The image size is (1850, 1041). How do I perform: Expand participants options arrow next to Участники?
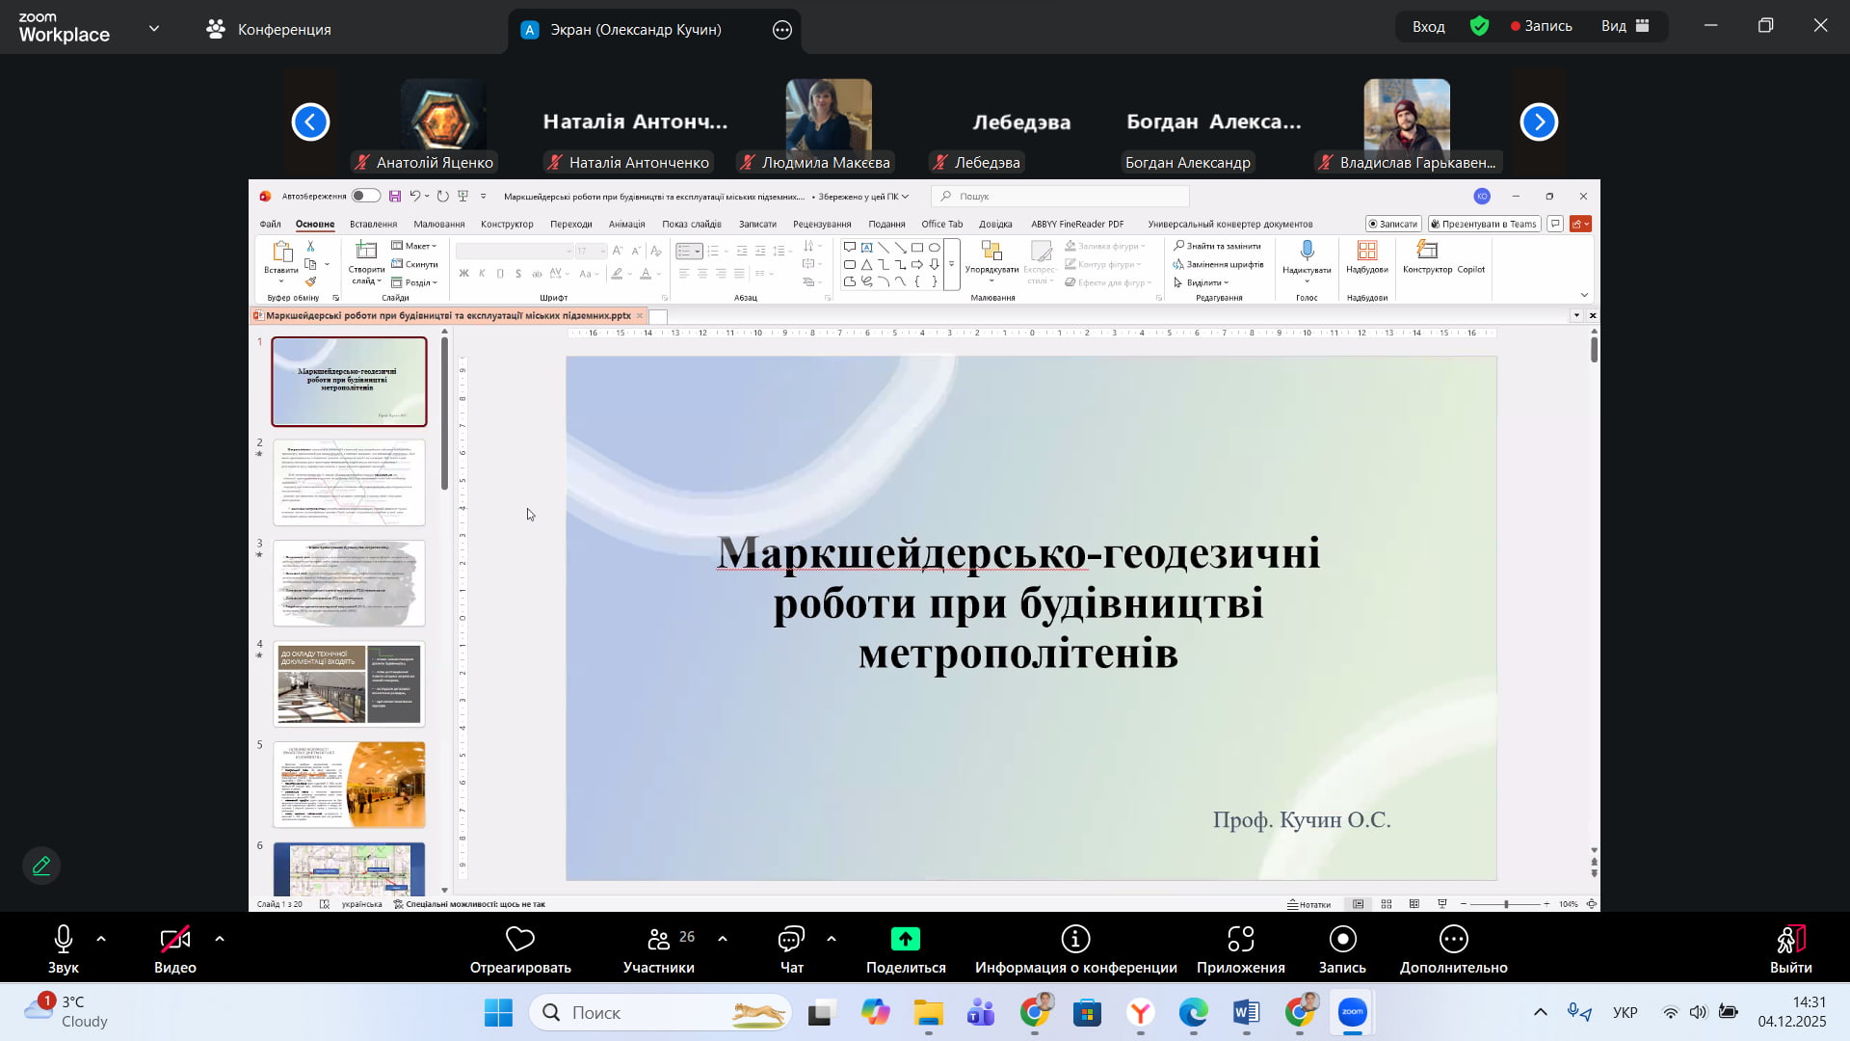[723, 939]
